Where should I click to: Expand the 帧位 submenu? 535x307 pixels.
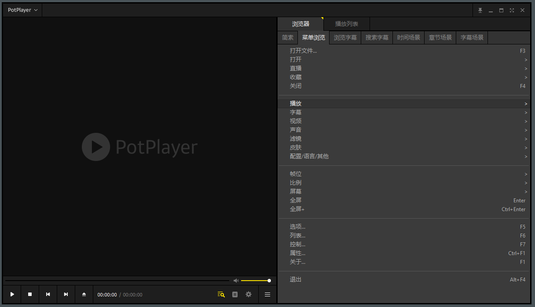[x=403, y=174]
